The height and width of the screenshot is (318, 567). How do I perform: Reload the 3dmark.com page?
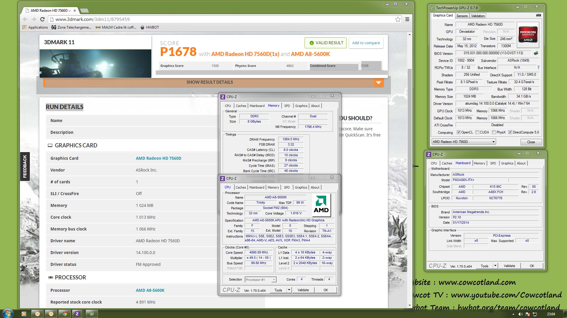tap(42, 19)
